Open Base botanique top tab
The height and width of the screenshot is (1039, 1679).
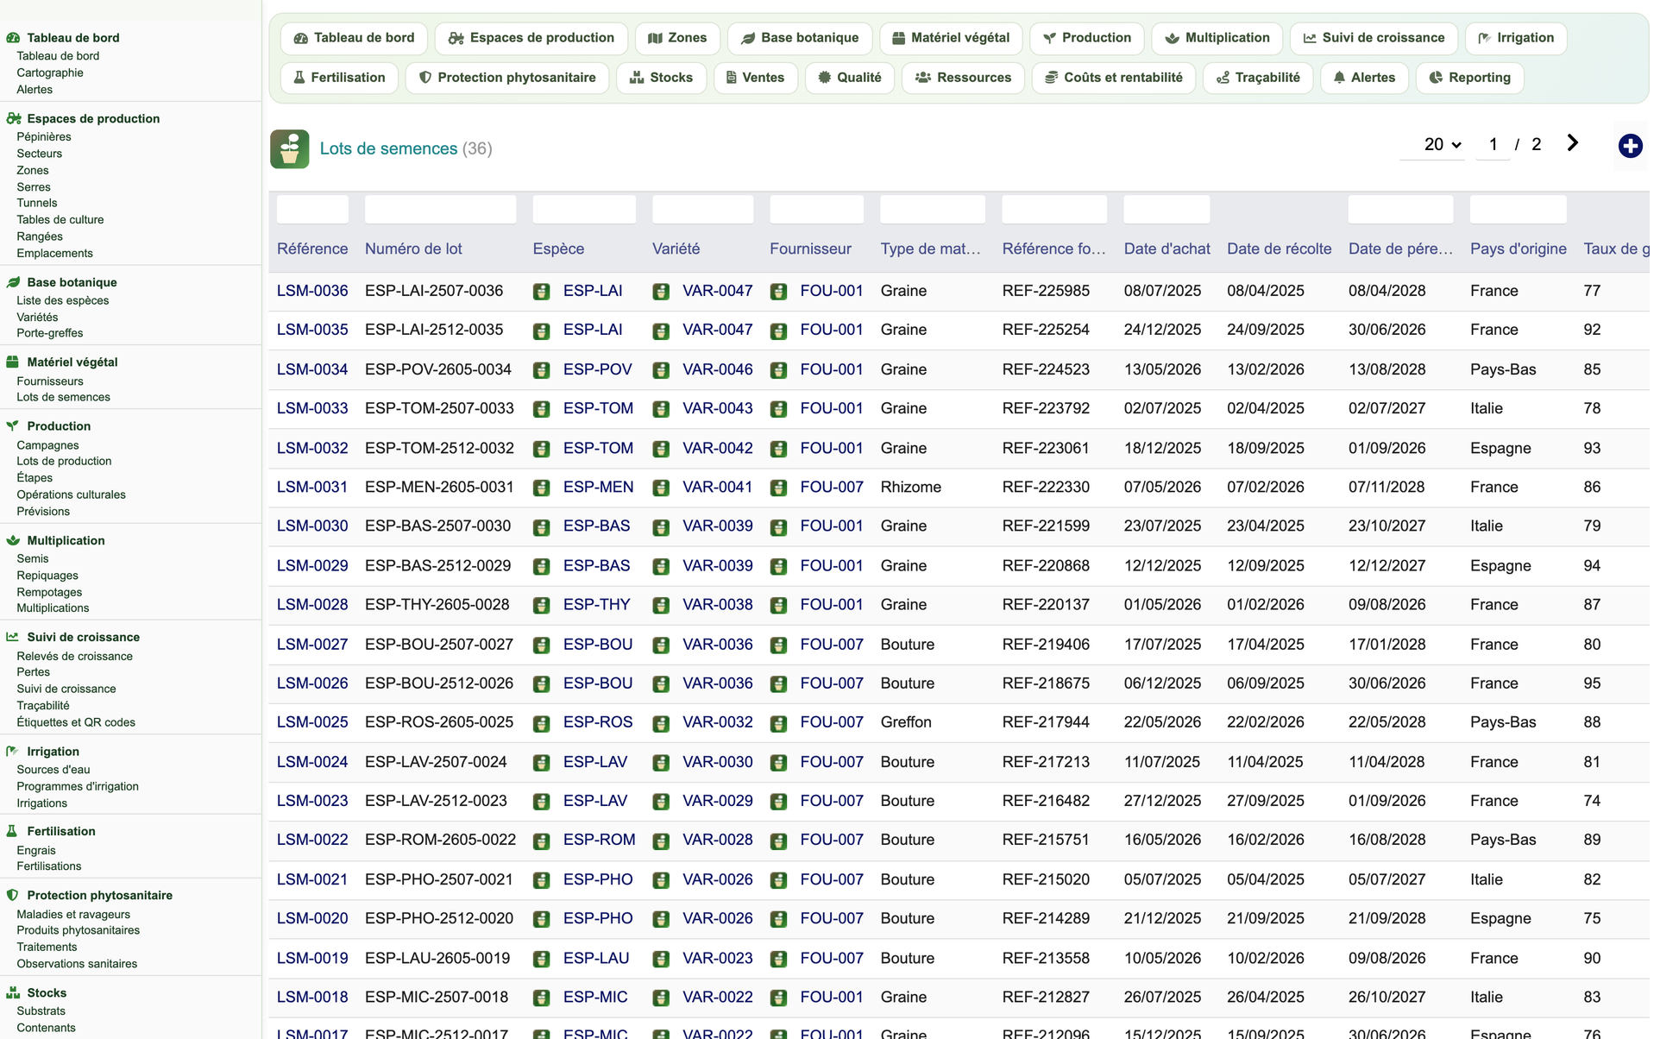click(x=800, y=38)
